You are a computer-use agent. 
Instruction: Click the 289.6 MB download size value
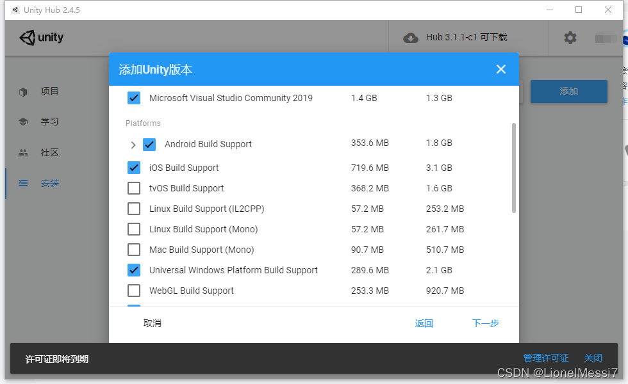click(x=370, y=270)
